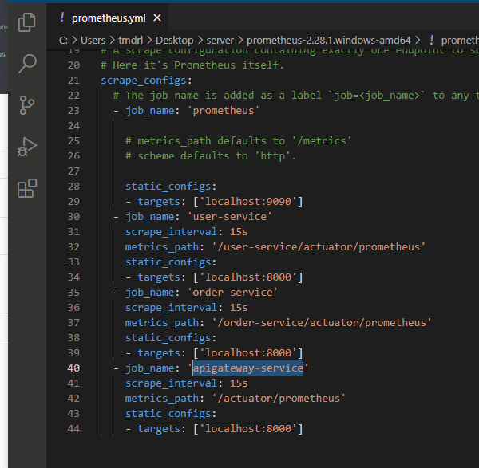Click the 'Users' breadcrumb segment

coord(93,41)
